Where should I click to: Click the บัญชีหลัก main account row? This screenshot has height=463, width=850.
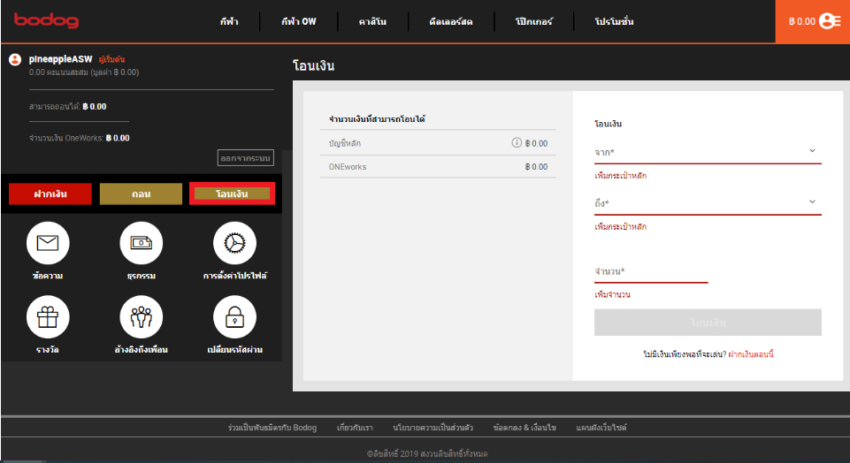tap(438, 143)
